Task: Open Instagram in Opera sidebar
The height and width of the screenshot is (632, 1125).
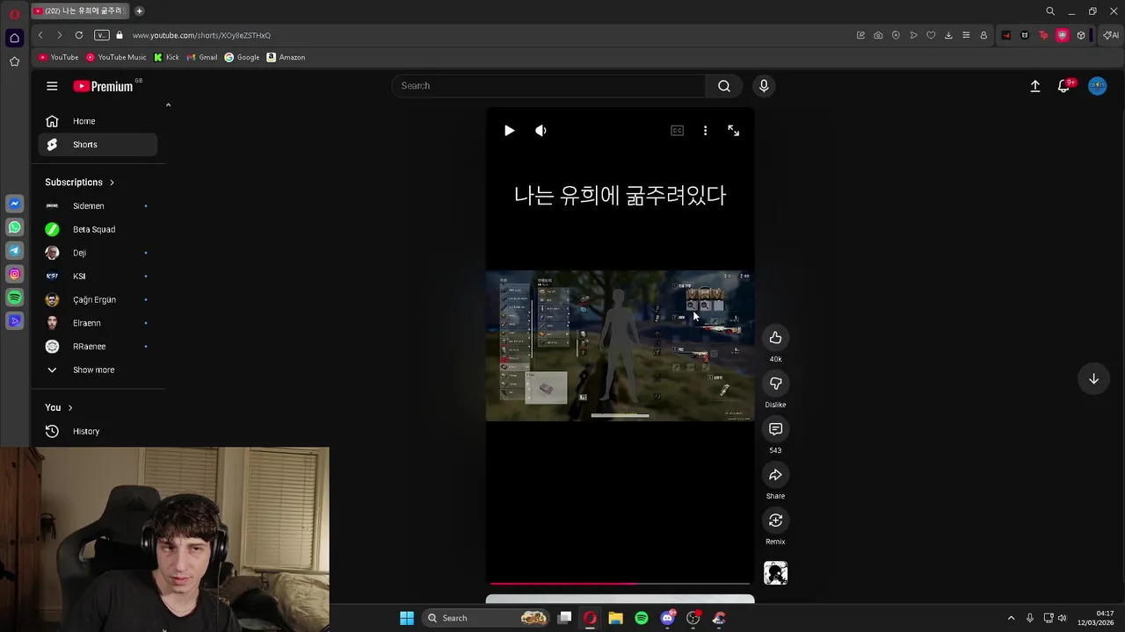Action: tap(14, 274)
